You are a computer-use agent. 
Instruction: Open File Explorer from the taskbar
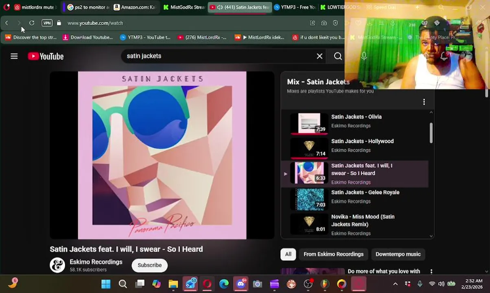click(173, 284)
